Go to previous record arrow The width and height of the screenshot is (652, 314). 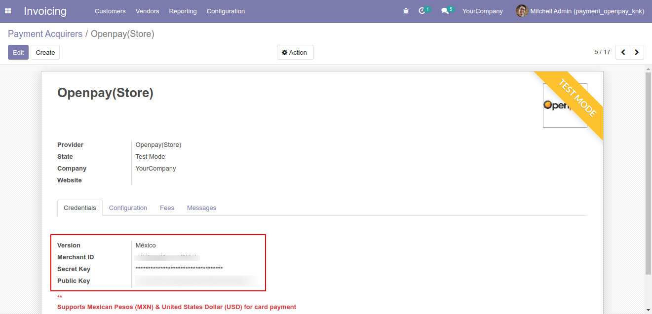623,52
